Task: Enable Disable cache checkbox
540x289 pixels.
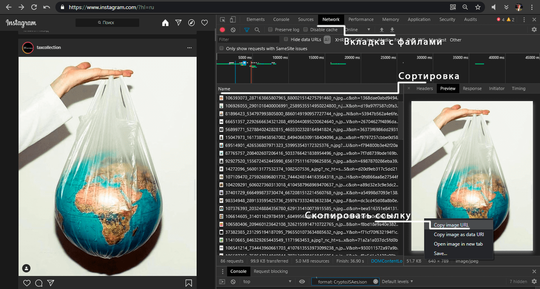Action: point(306,30)
